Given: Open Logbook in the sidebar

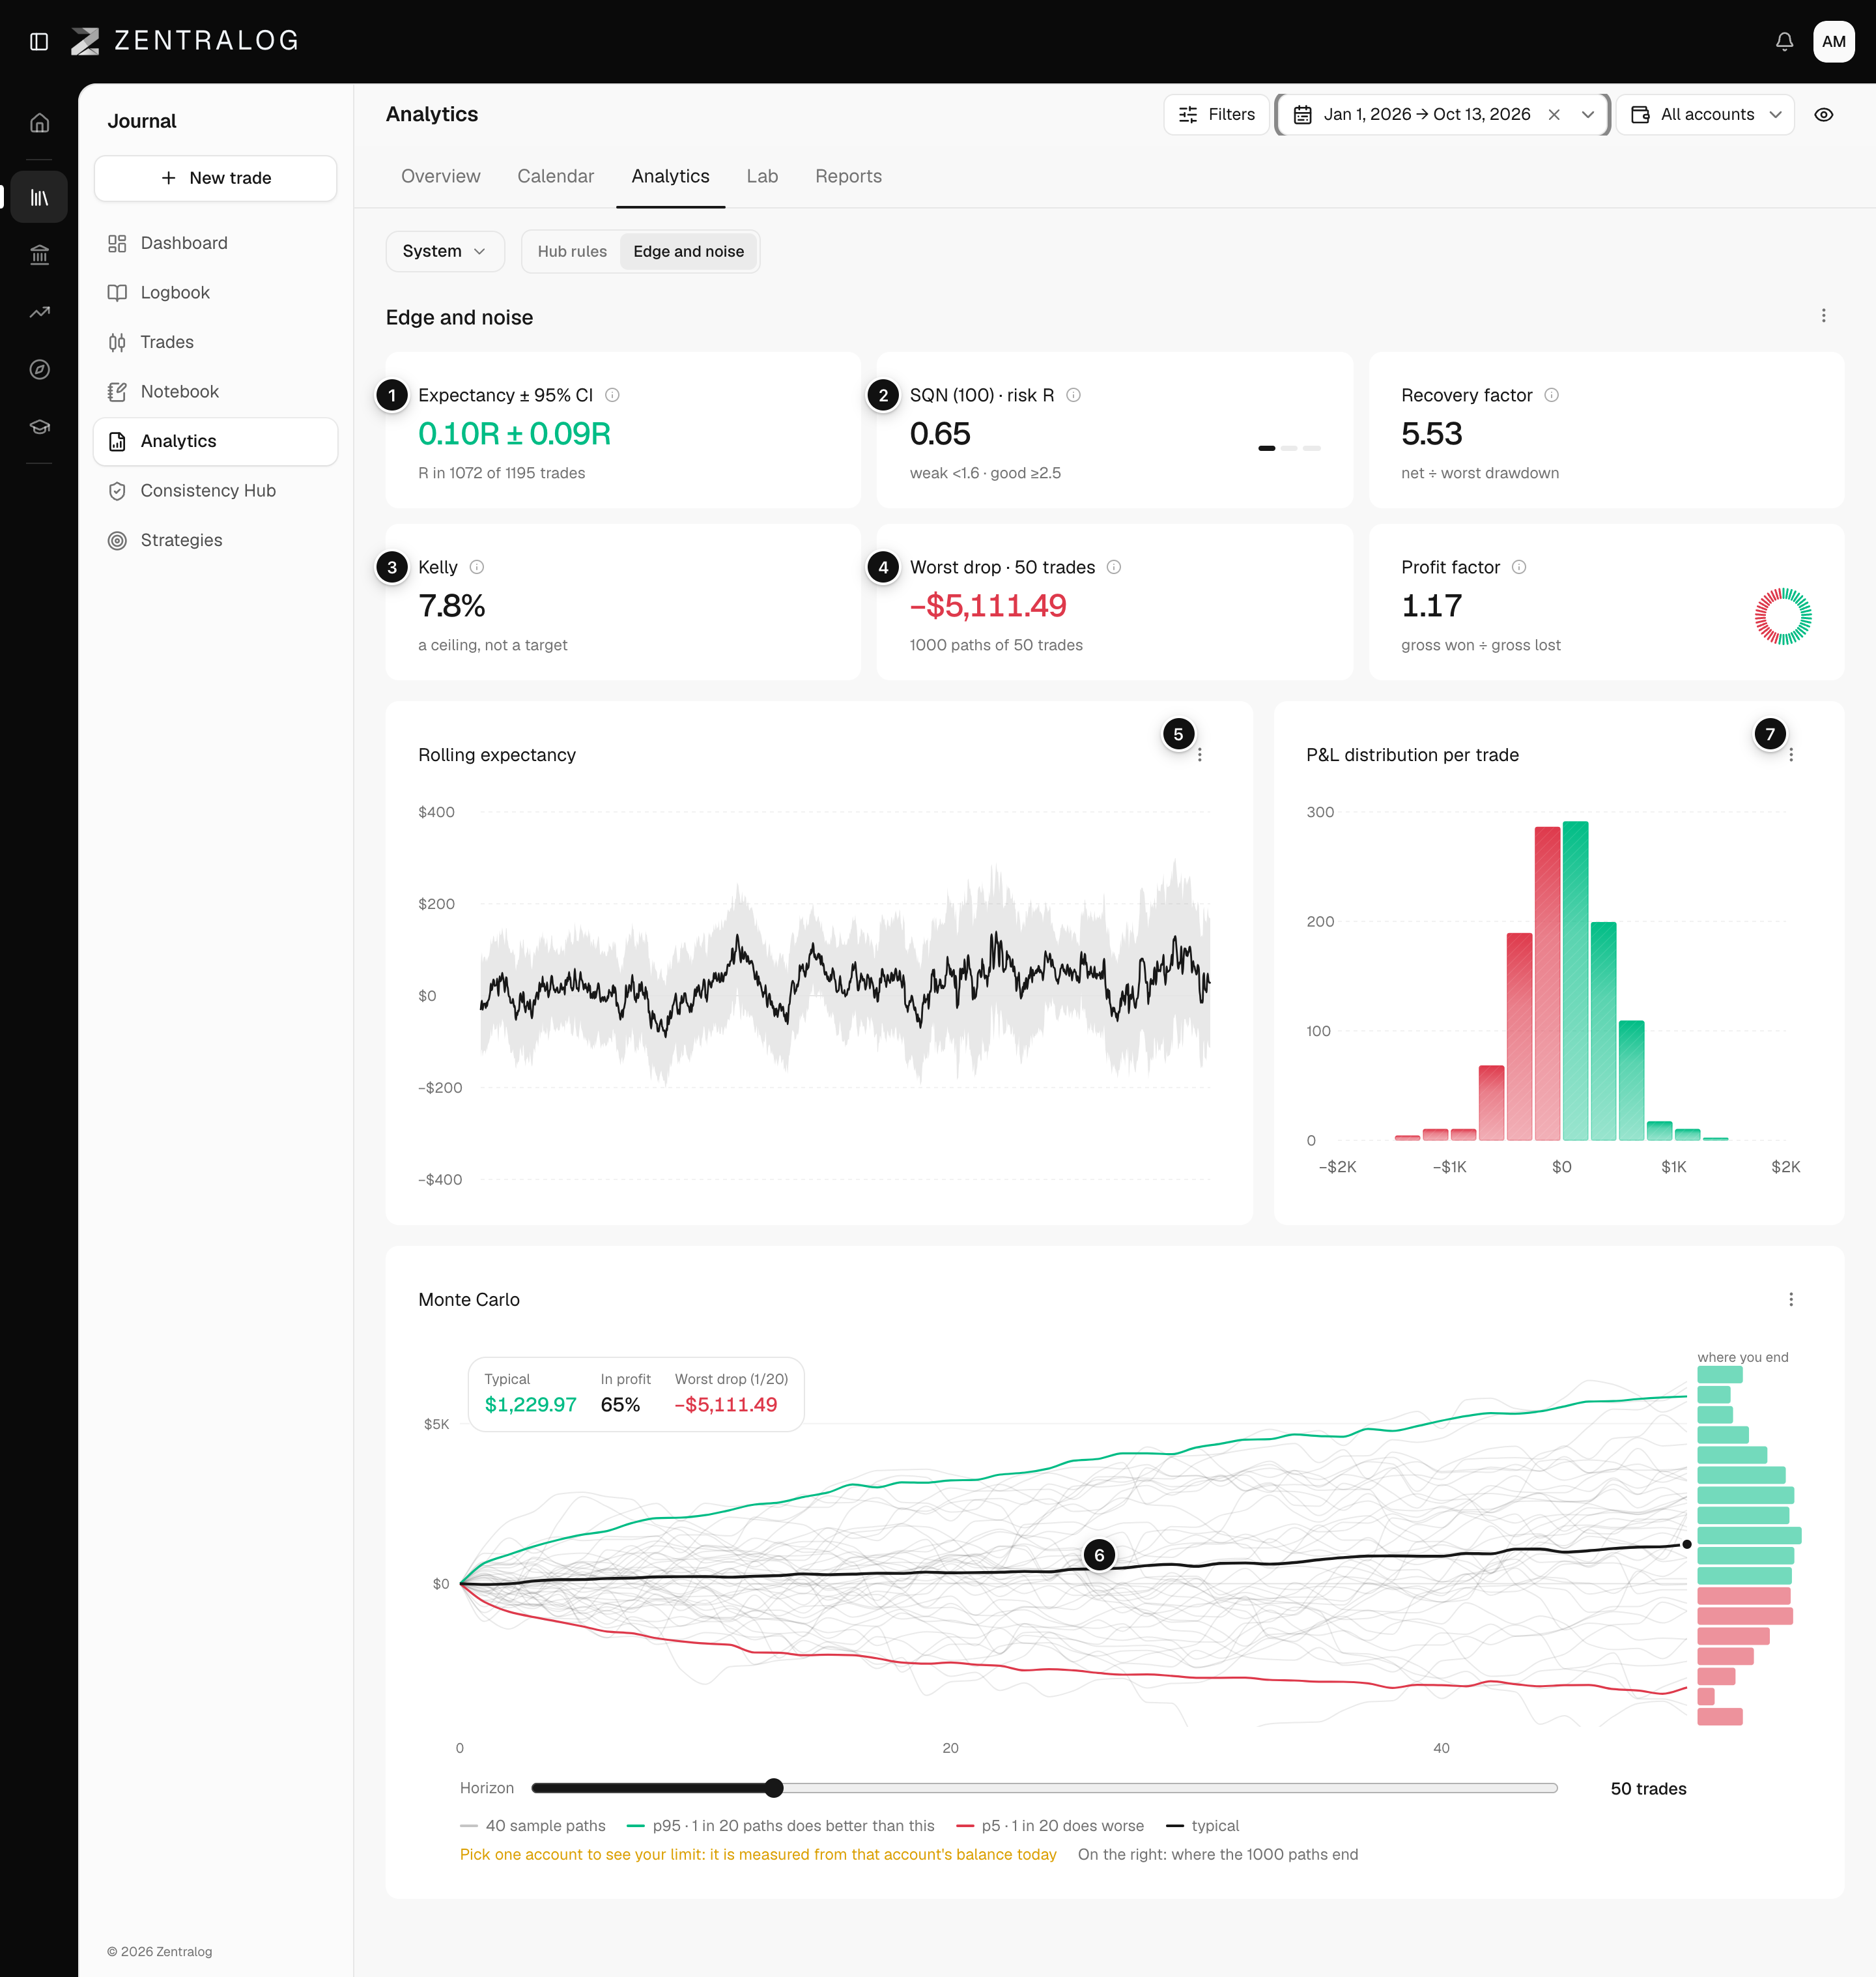Looking at the screenshot, I should (215, 292).
